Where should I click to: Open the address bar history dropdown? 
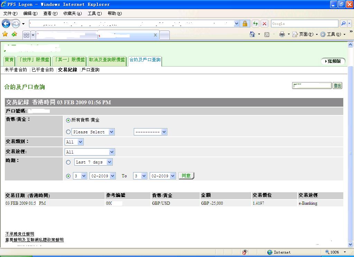[x=236, y=24]
